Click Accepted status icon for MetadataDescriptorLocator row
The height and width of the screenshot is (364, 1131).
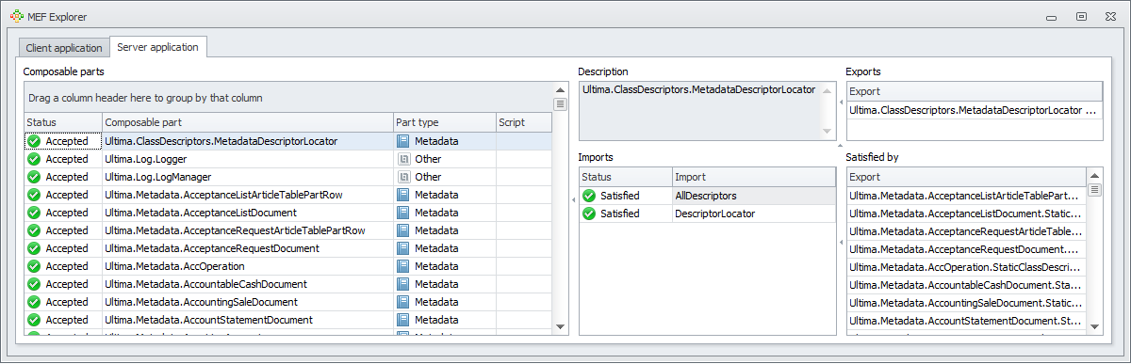coord(35,141)
